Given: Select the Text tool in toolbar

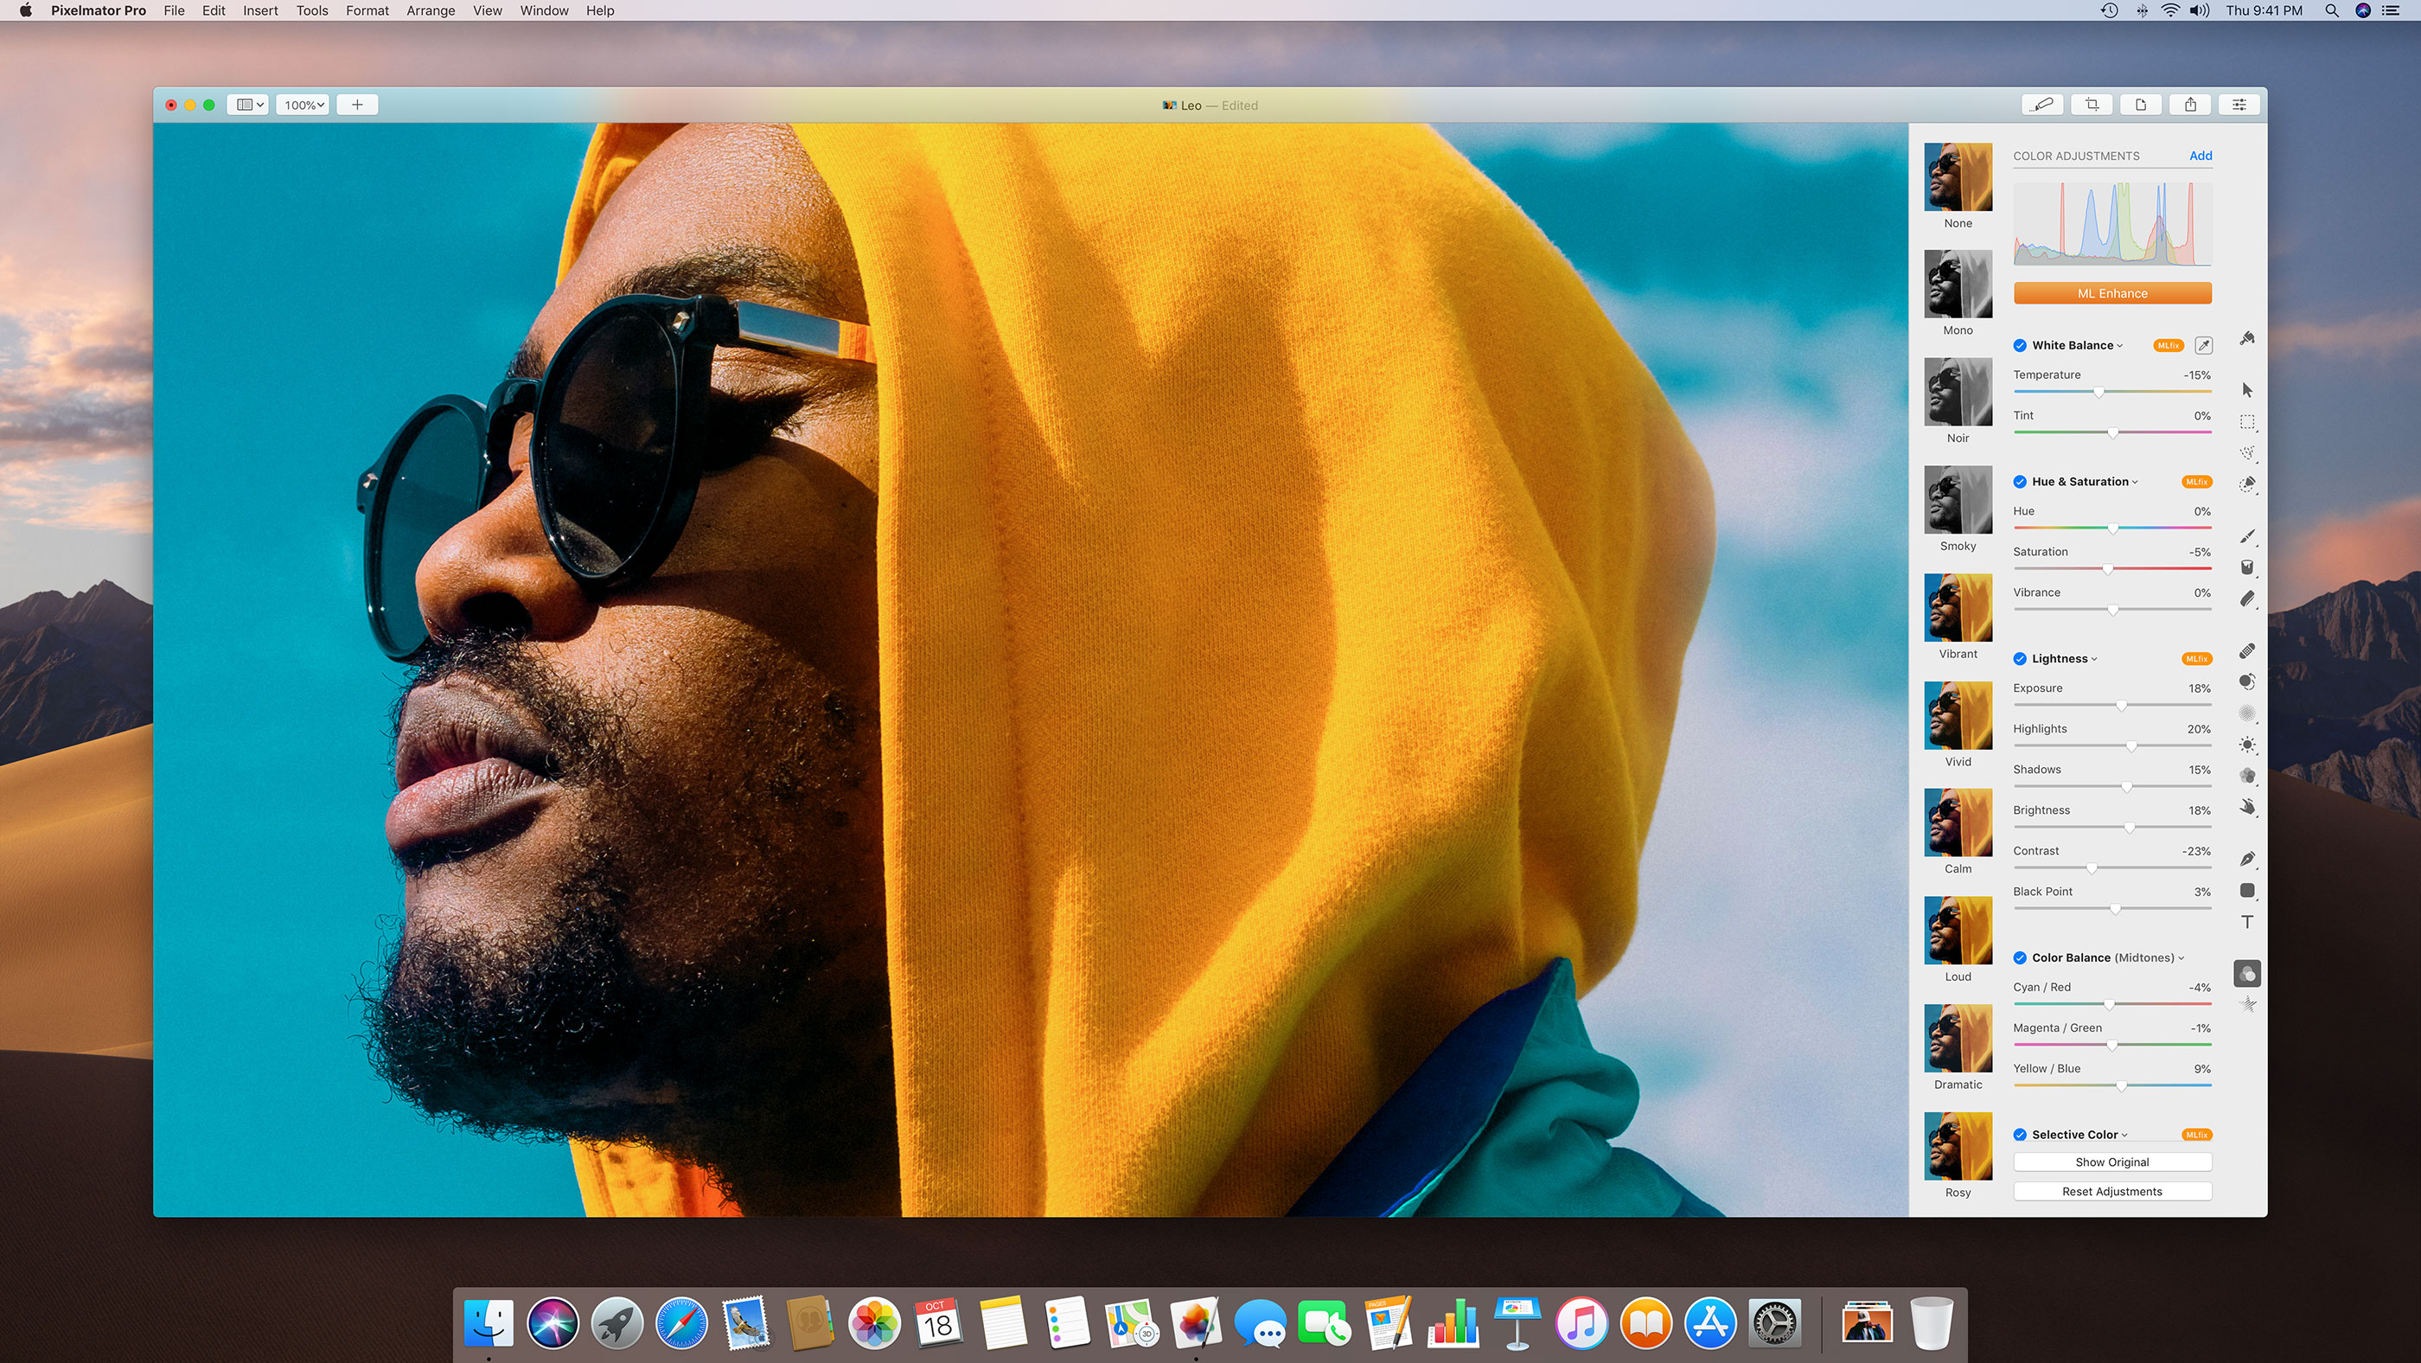Looking at the screenshot, I should [2248, 925].
